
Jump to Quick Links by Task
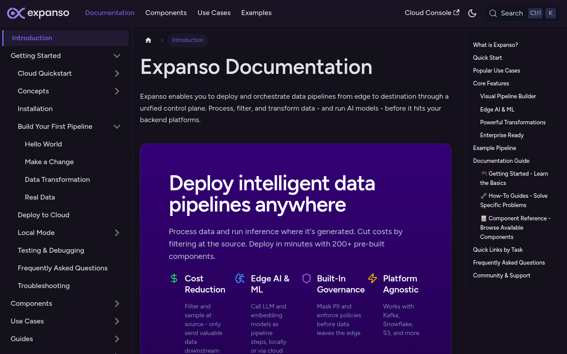tap(498, 250)
